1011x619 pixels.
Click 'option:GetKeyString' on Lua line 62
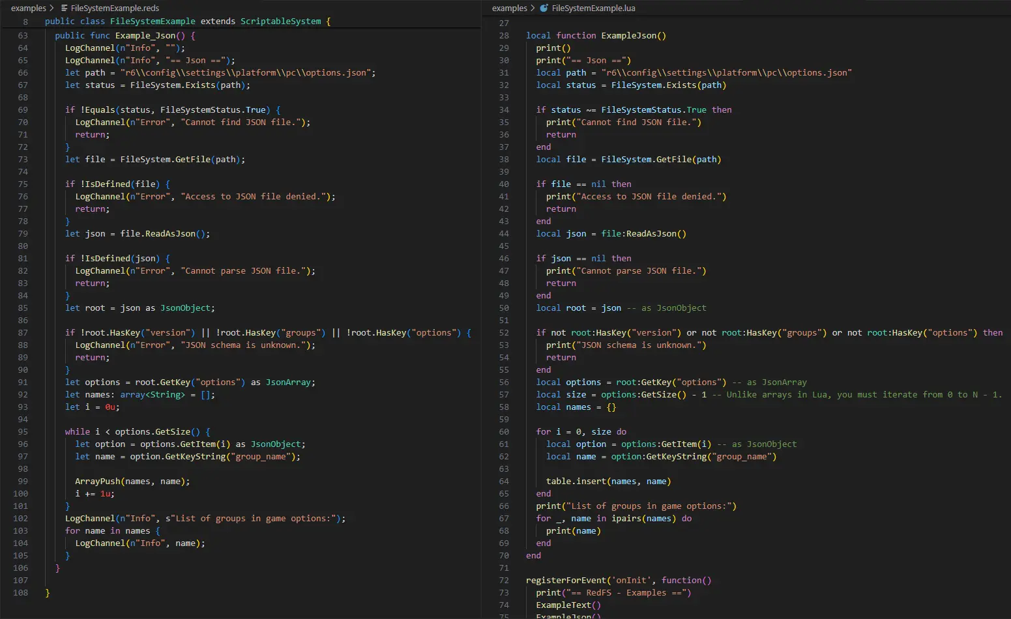coord(659,457)
